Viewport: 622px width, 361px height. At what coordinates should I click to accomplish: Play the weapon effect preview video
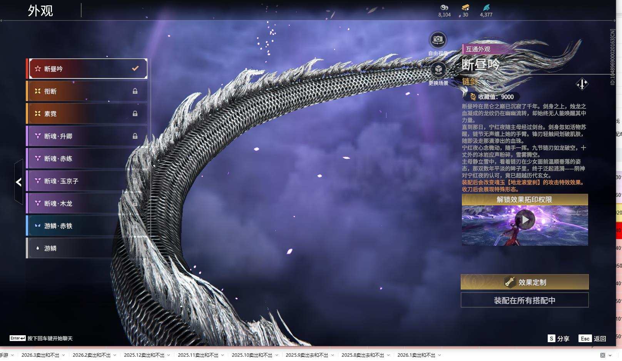pos(525,220)
